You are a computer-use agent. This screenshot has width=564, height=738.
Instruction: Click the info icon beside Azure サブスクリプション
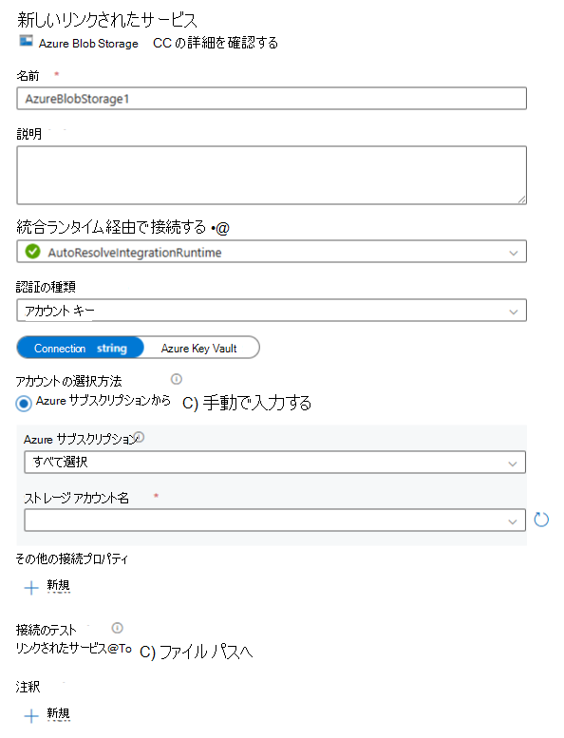[140, 437]
